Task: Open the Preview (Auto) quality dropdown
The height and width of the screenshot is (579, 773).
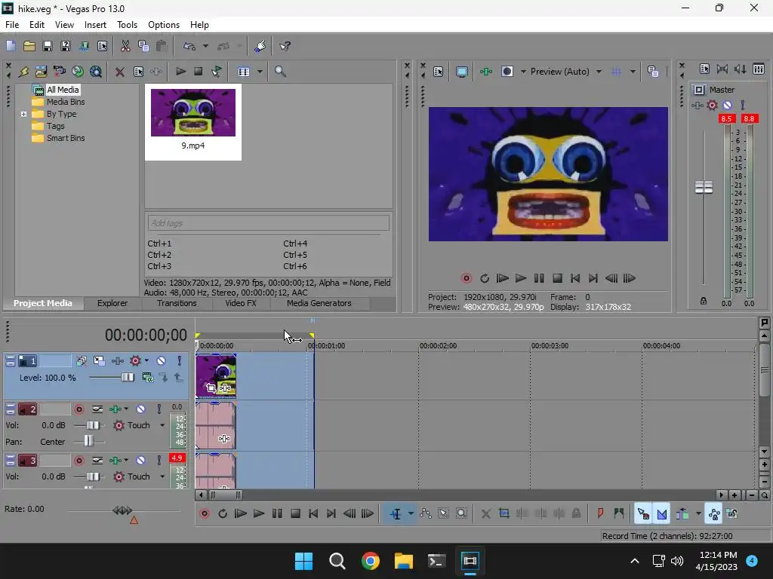Action: [599, 72]
